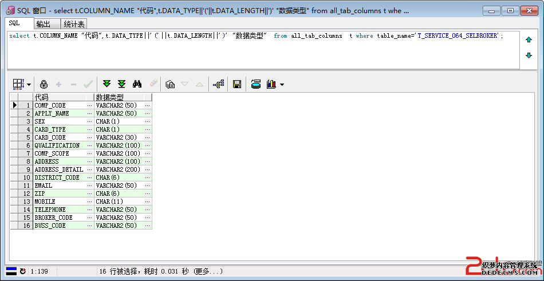Click the linked query tree icon

coord(218,84)
